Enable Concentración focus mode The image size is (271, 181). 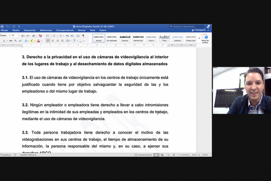click(x=143, y=155)
